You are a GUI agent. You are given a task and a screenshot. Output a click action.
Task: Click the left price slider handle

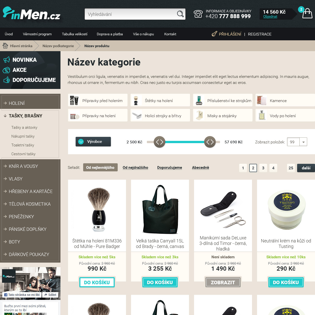tap(160, 142)
